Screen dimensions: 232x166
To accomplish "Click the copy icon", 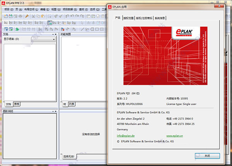I will click(x=38, y=16).
